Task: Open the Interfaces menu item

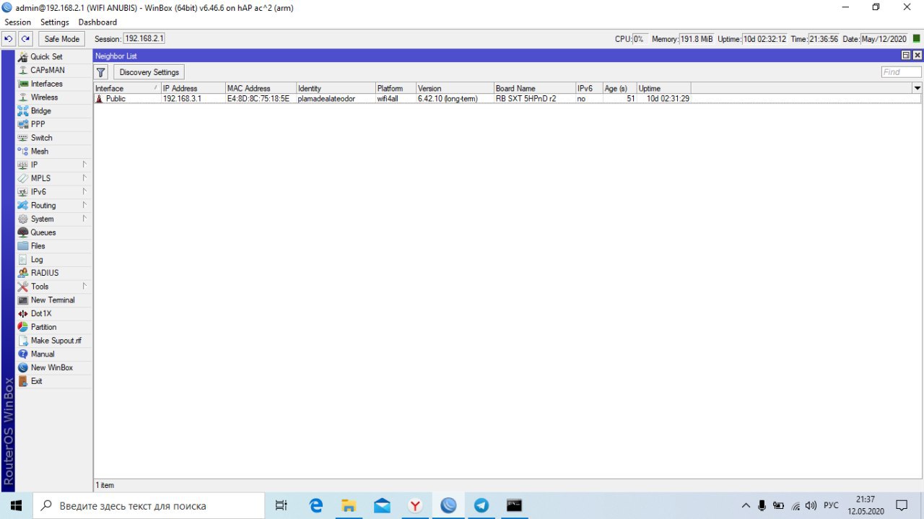Action: point(53,84)
